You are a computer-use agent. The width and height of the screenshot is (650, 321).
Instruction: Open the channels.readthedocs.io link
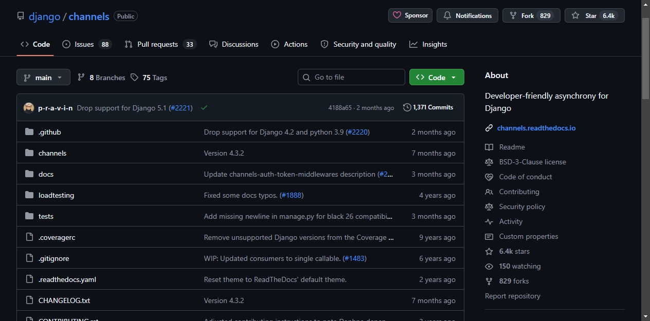click(x=536, y=128)
